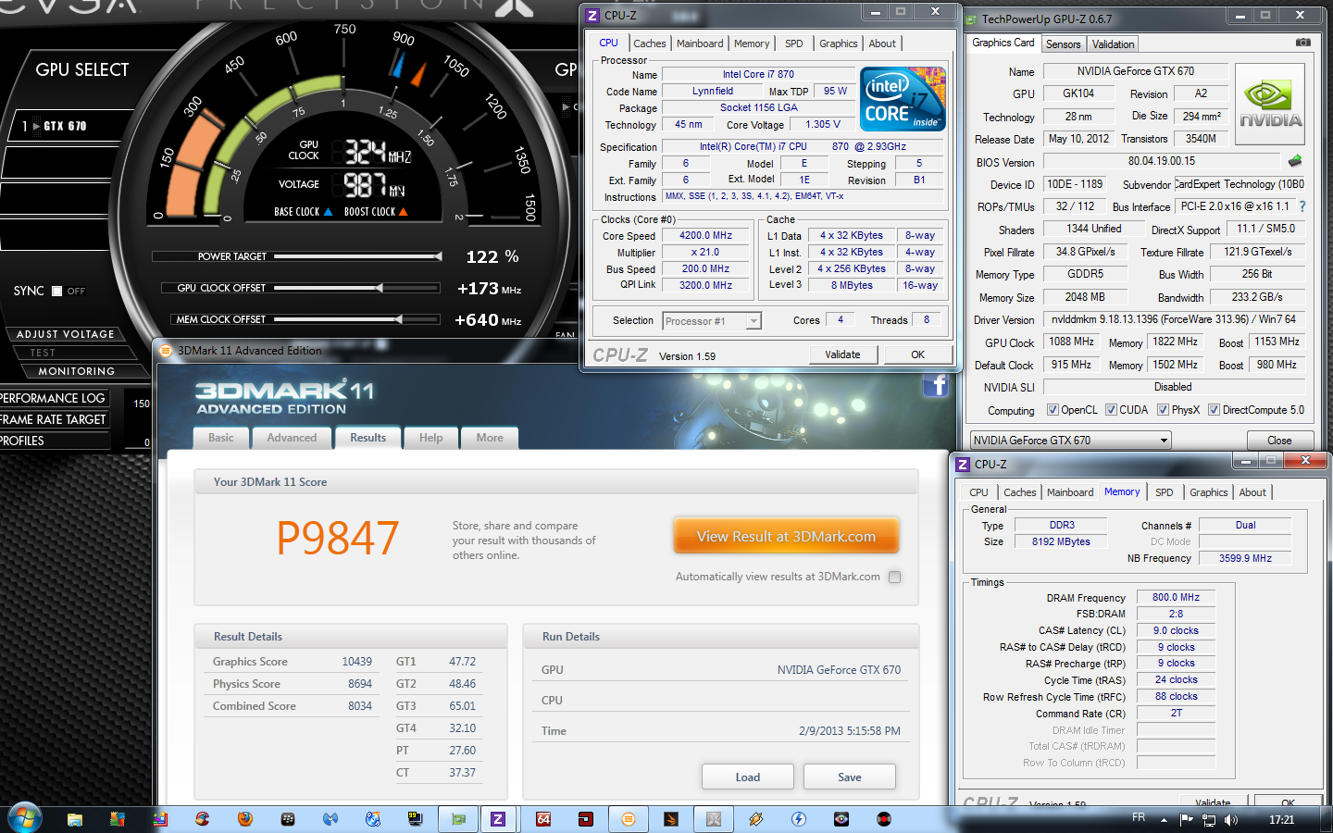Image resolution: width=1333 pixels, height=833 pixels.
Task: Open Firefox from the taskbar
Action: click(244, 819)
